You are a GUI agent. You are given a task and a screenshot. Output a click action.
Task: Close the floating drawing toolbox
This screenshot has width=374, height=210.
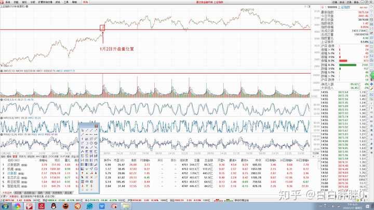coord(96,126)
